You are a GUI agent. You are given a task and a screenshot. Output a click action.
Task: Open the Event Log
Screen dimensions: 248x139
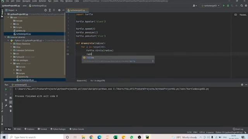pos(238,129)
